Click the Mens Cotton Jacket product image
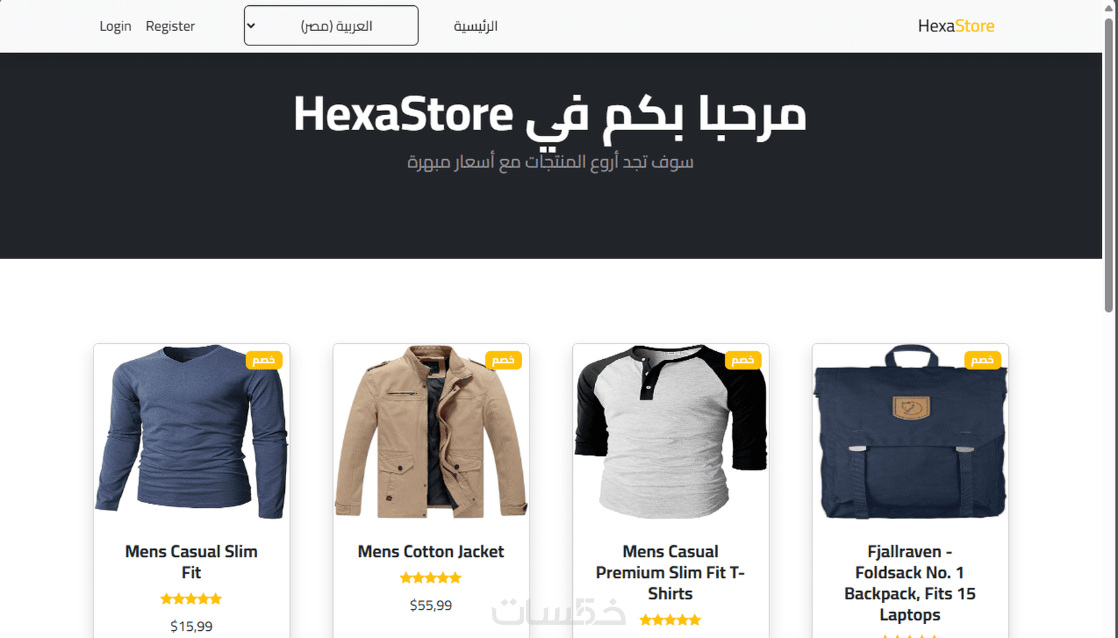Viewport: 1118px width, 638px height. pyautogui.click(x=431, y=431)
